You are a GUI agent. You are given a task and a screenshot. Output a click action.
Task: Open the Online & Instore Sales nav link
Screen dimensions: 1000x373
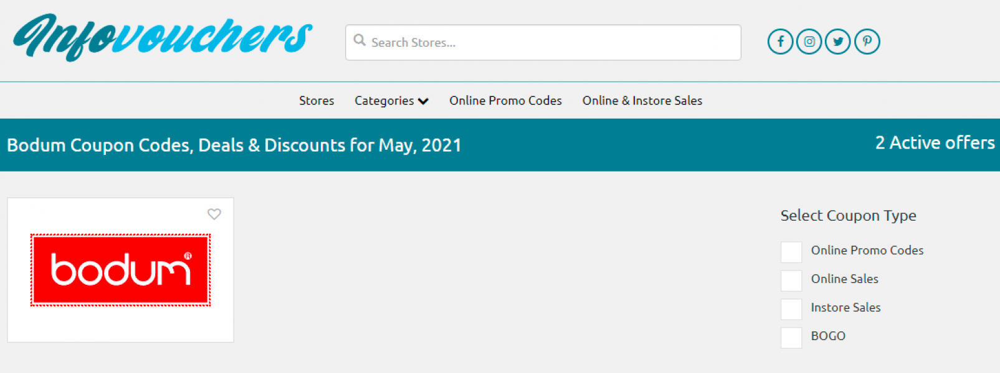click(x=642, y=101)
